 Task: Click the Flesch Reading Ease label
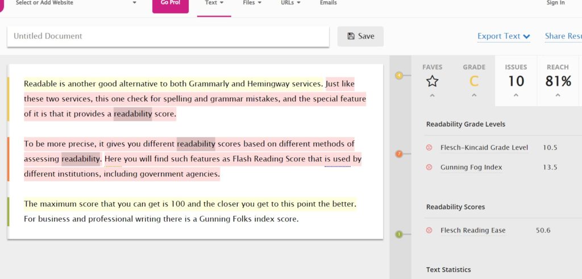[473, 230]
